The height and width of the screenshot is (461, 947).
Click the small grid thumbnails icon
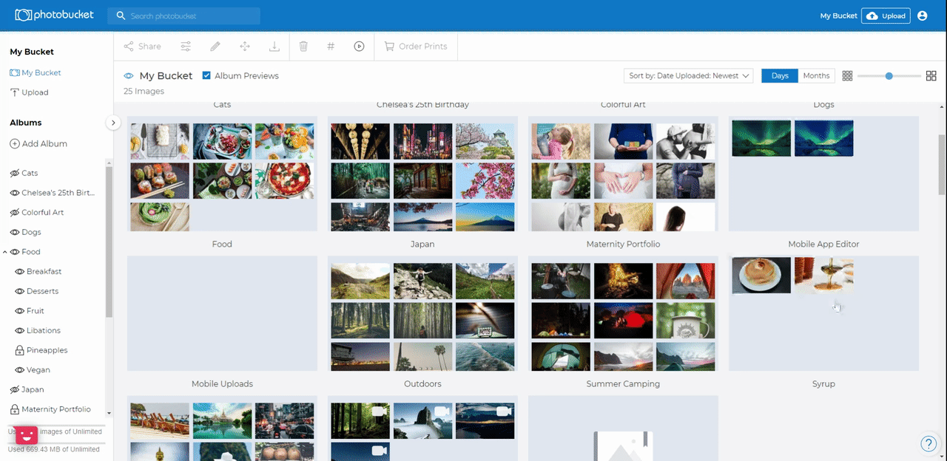pyautogui.click(x=848, y=76)
